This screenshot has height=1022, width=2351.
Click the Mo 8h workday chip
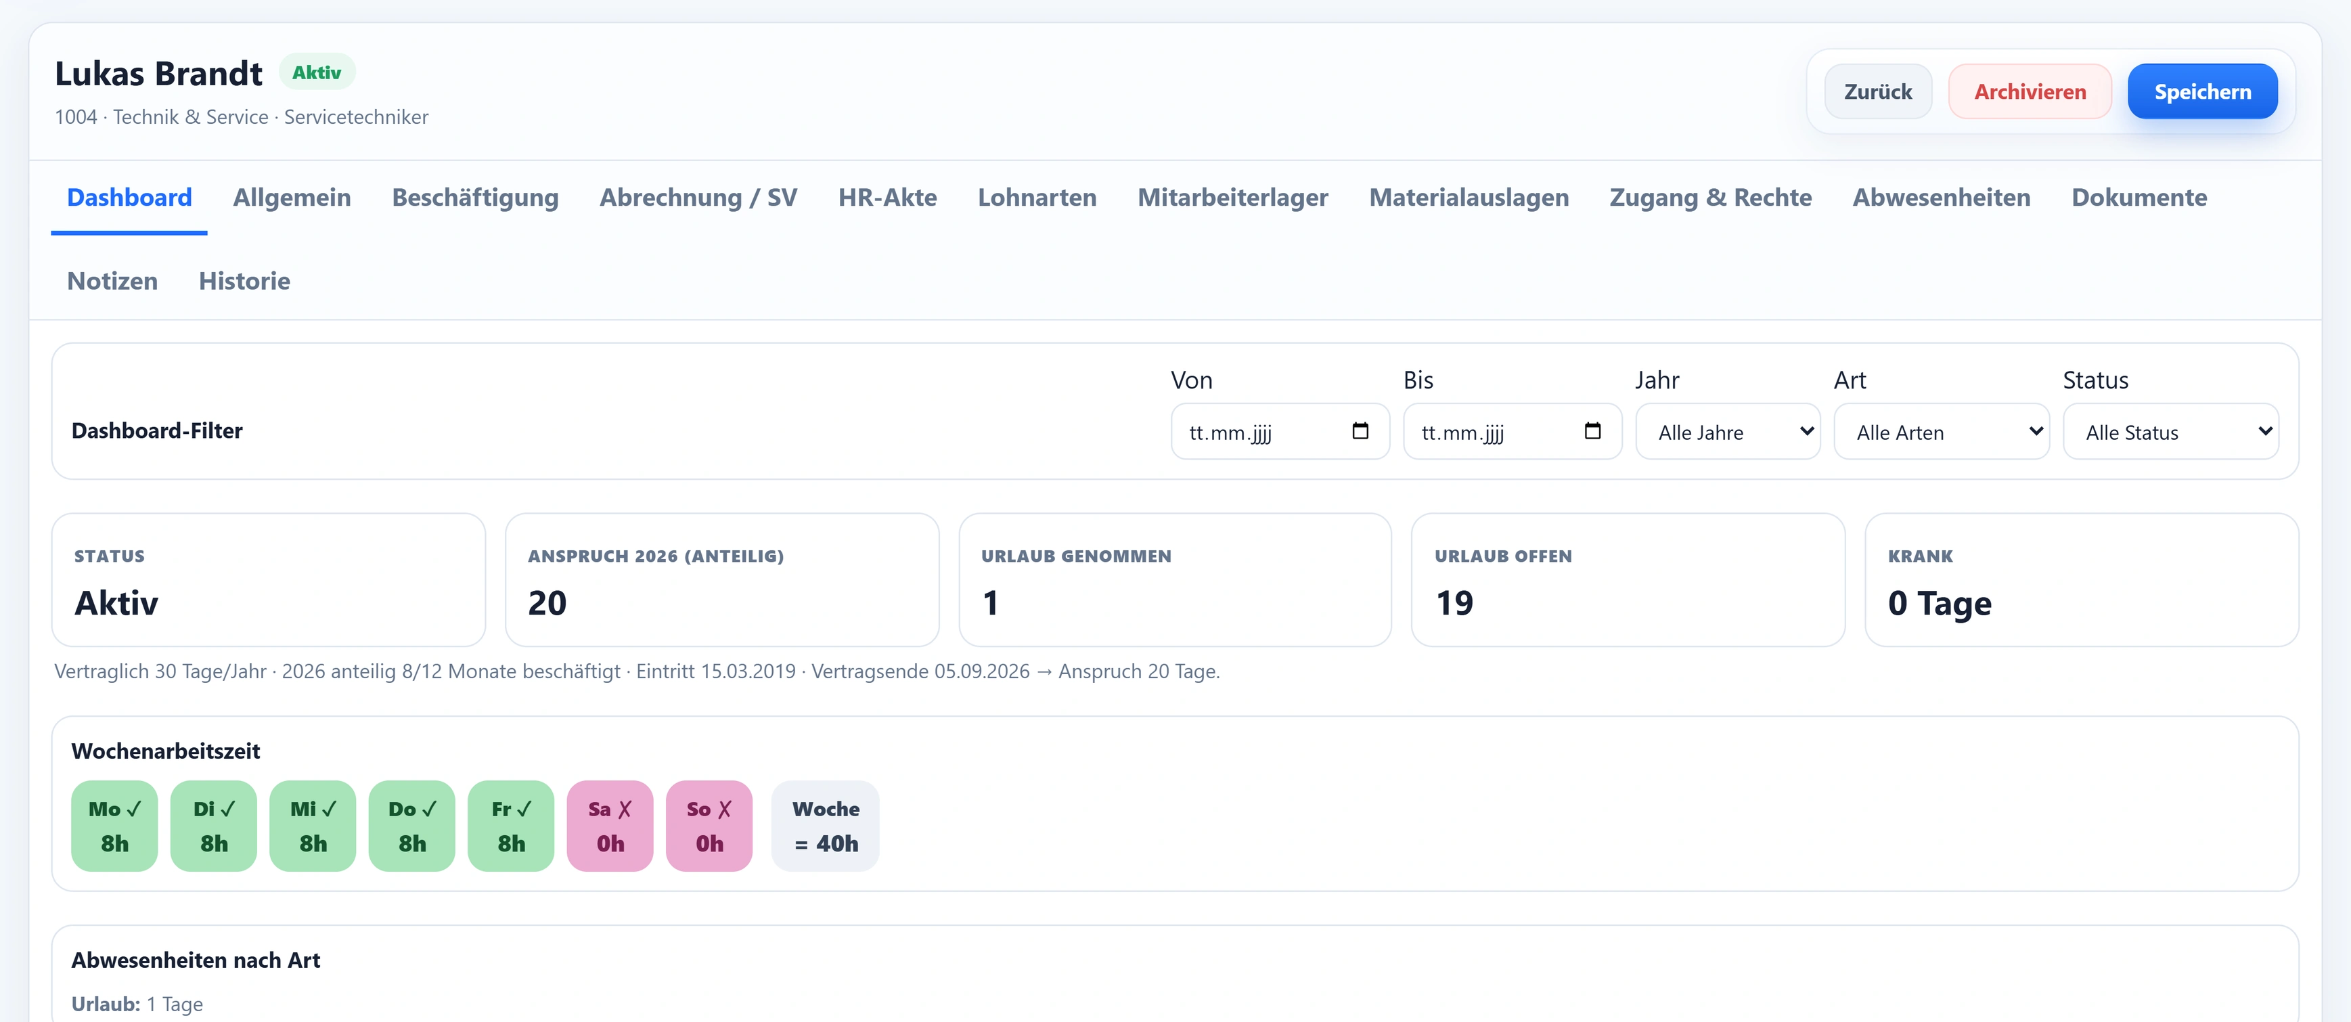(114, 826)
